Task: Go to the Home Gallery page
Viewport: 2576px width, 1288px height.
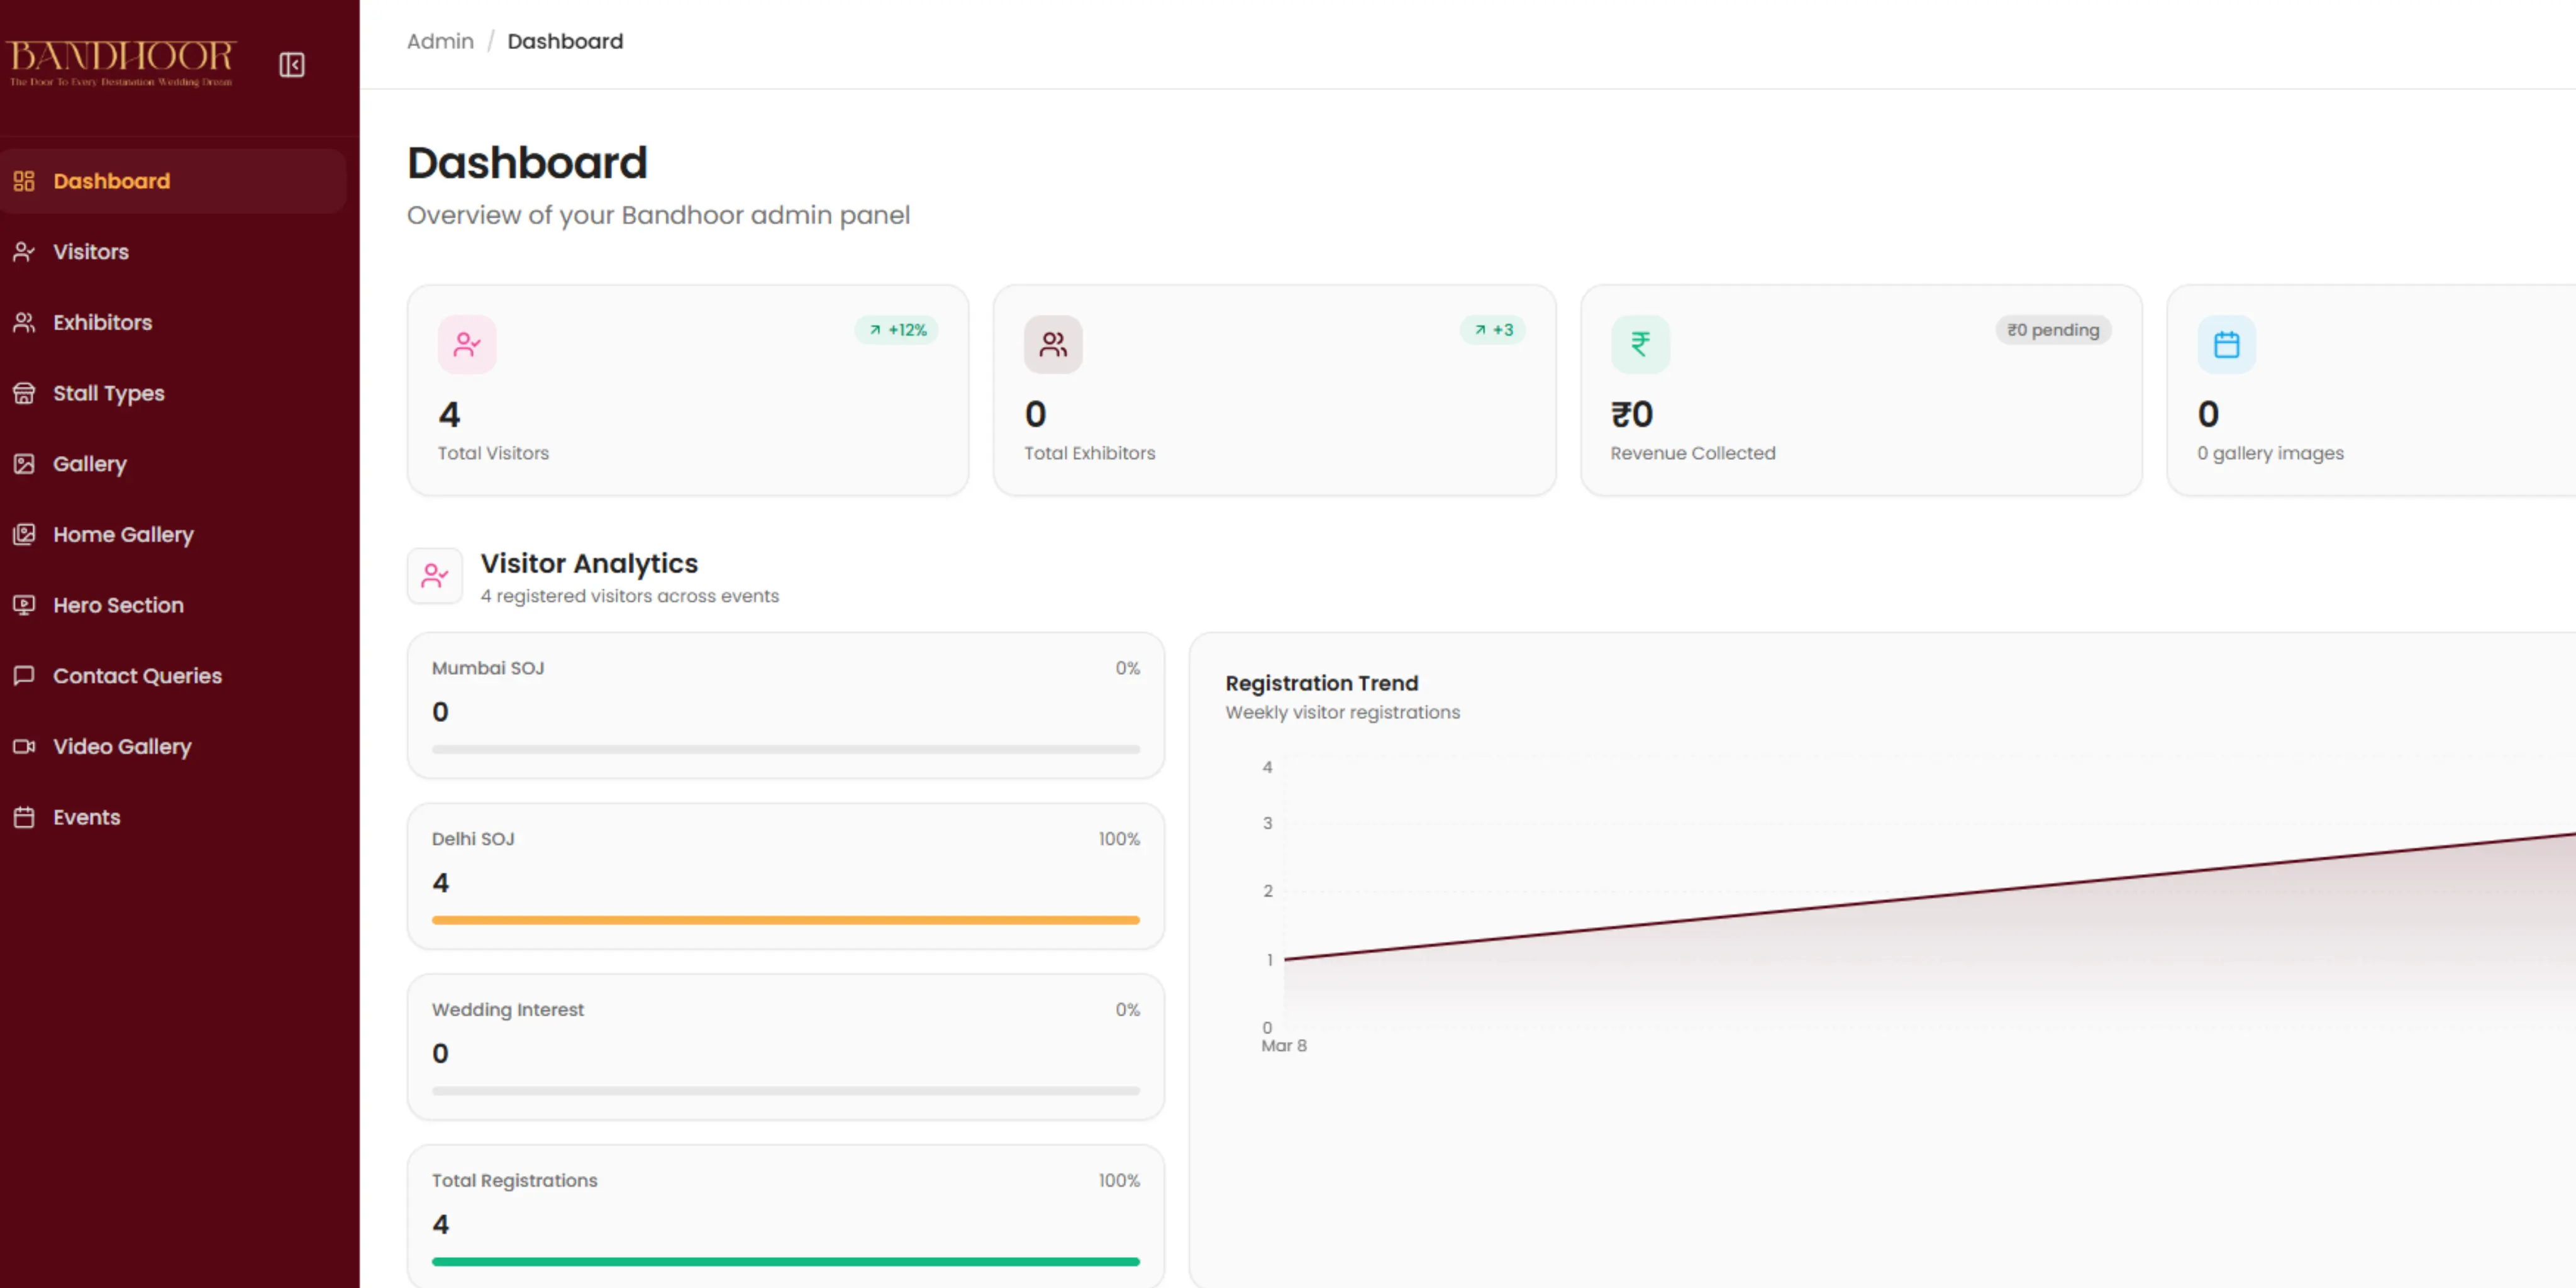Action: 123,535
